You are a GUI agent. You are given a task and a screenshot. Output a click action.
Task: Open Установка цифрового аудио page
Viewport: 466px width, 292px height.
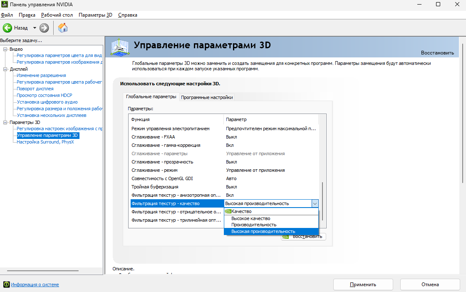tap(47, 102)
